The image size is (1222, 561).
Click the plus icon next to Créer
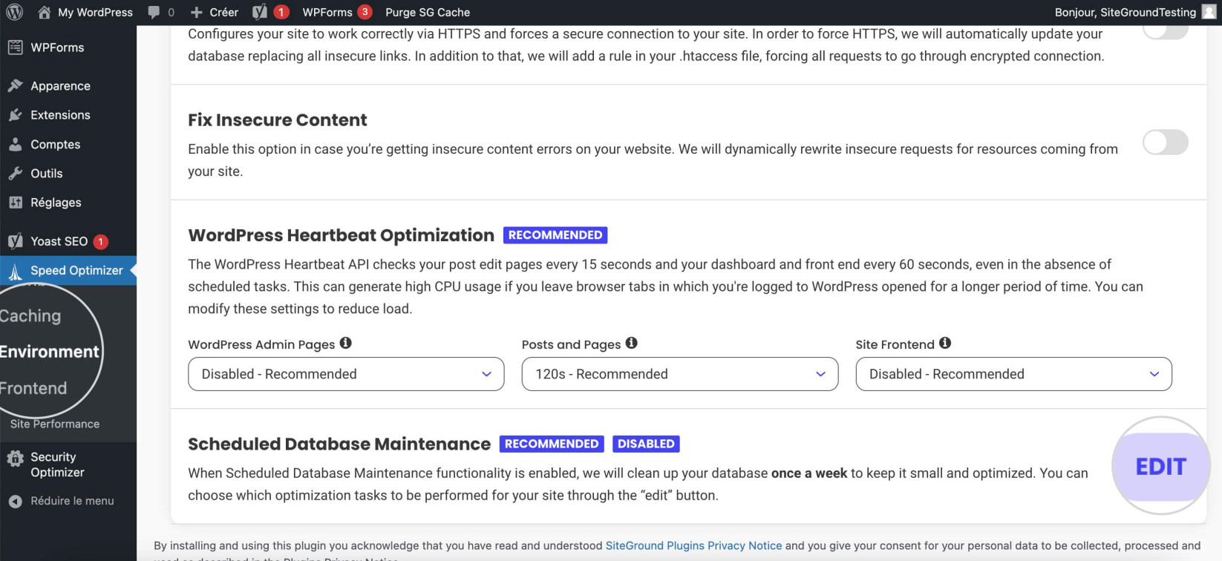196,12
